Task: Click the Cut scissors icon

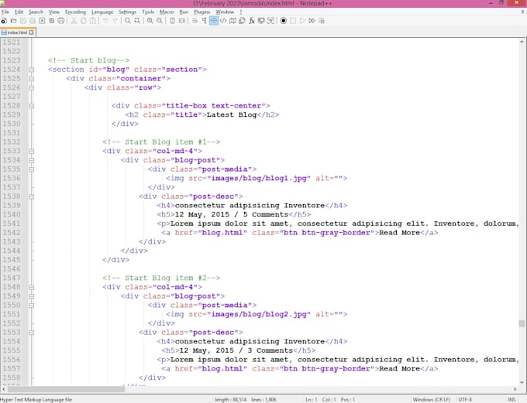Action: tap(74, 21)
